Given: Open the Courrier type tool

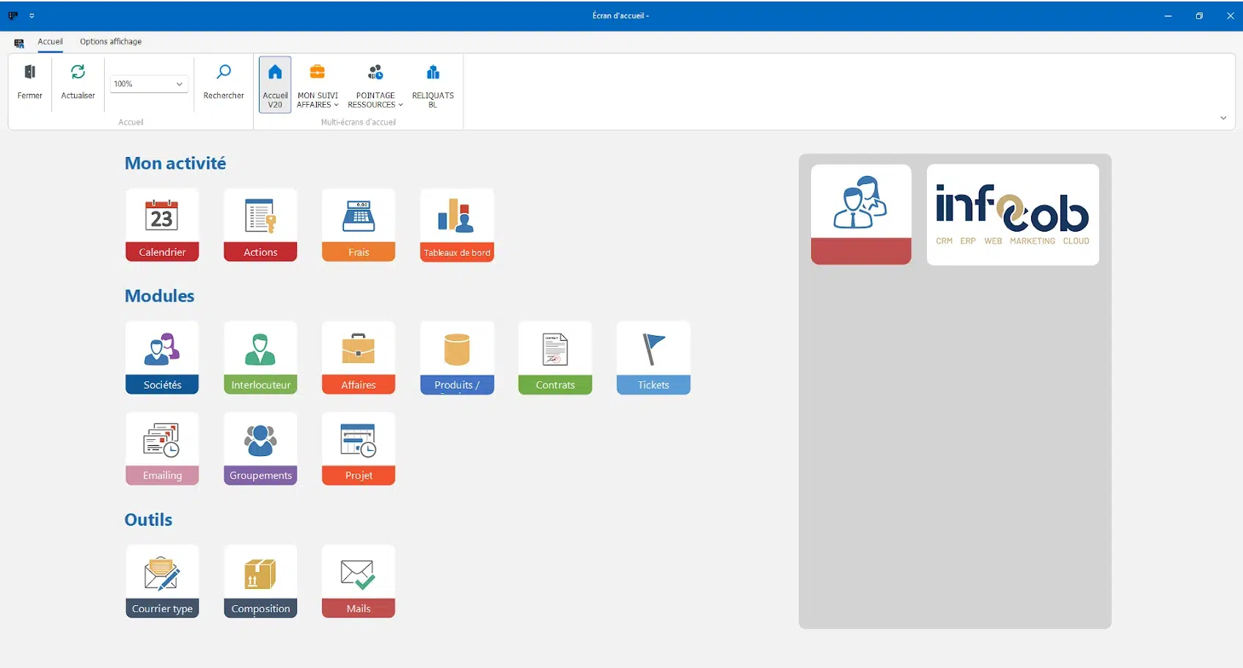Looking at the screenshot, I should pyautogui.click(x=162, y=581).
